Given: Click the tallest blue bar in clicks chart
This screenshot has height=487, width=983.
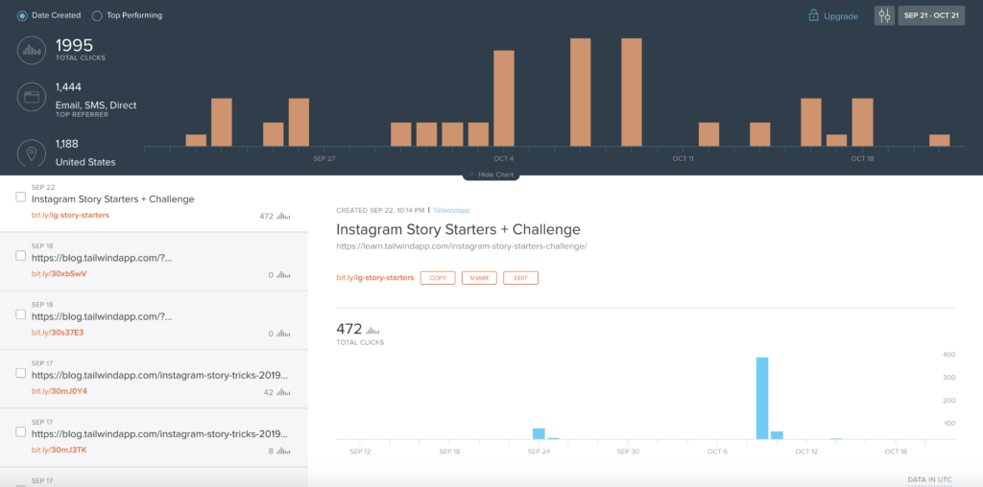Looking at the screenshot, I should click(762, 397).
